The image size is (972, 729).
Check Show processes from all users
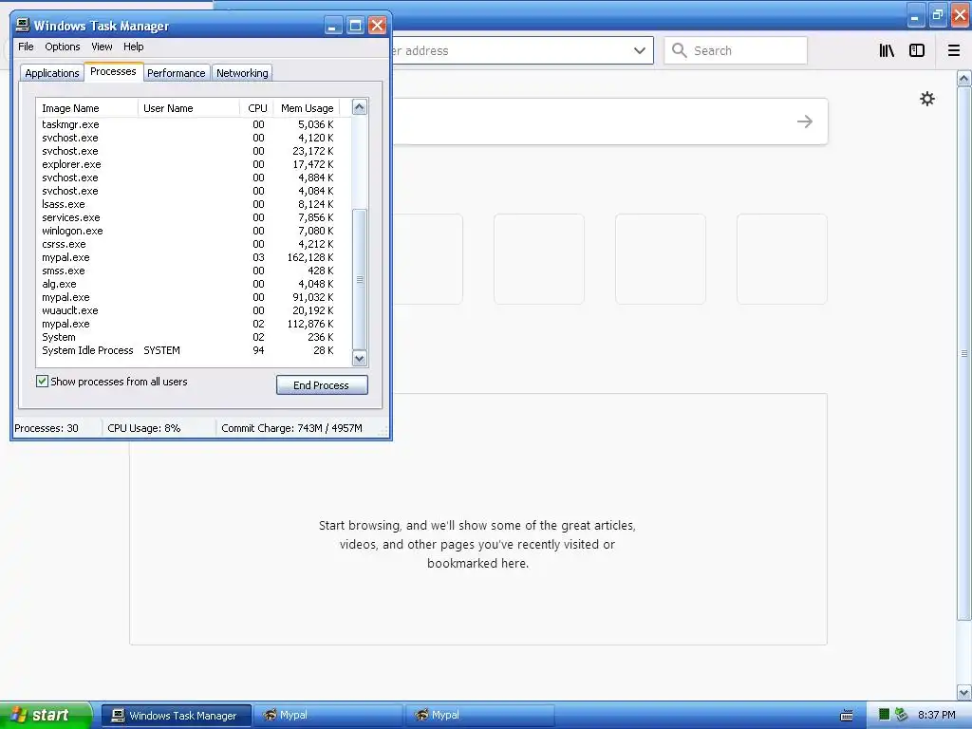pyautogui.click(x=42, y=382)
